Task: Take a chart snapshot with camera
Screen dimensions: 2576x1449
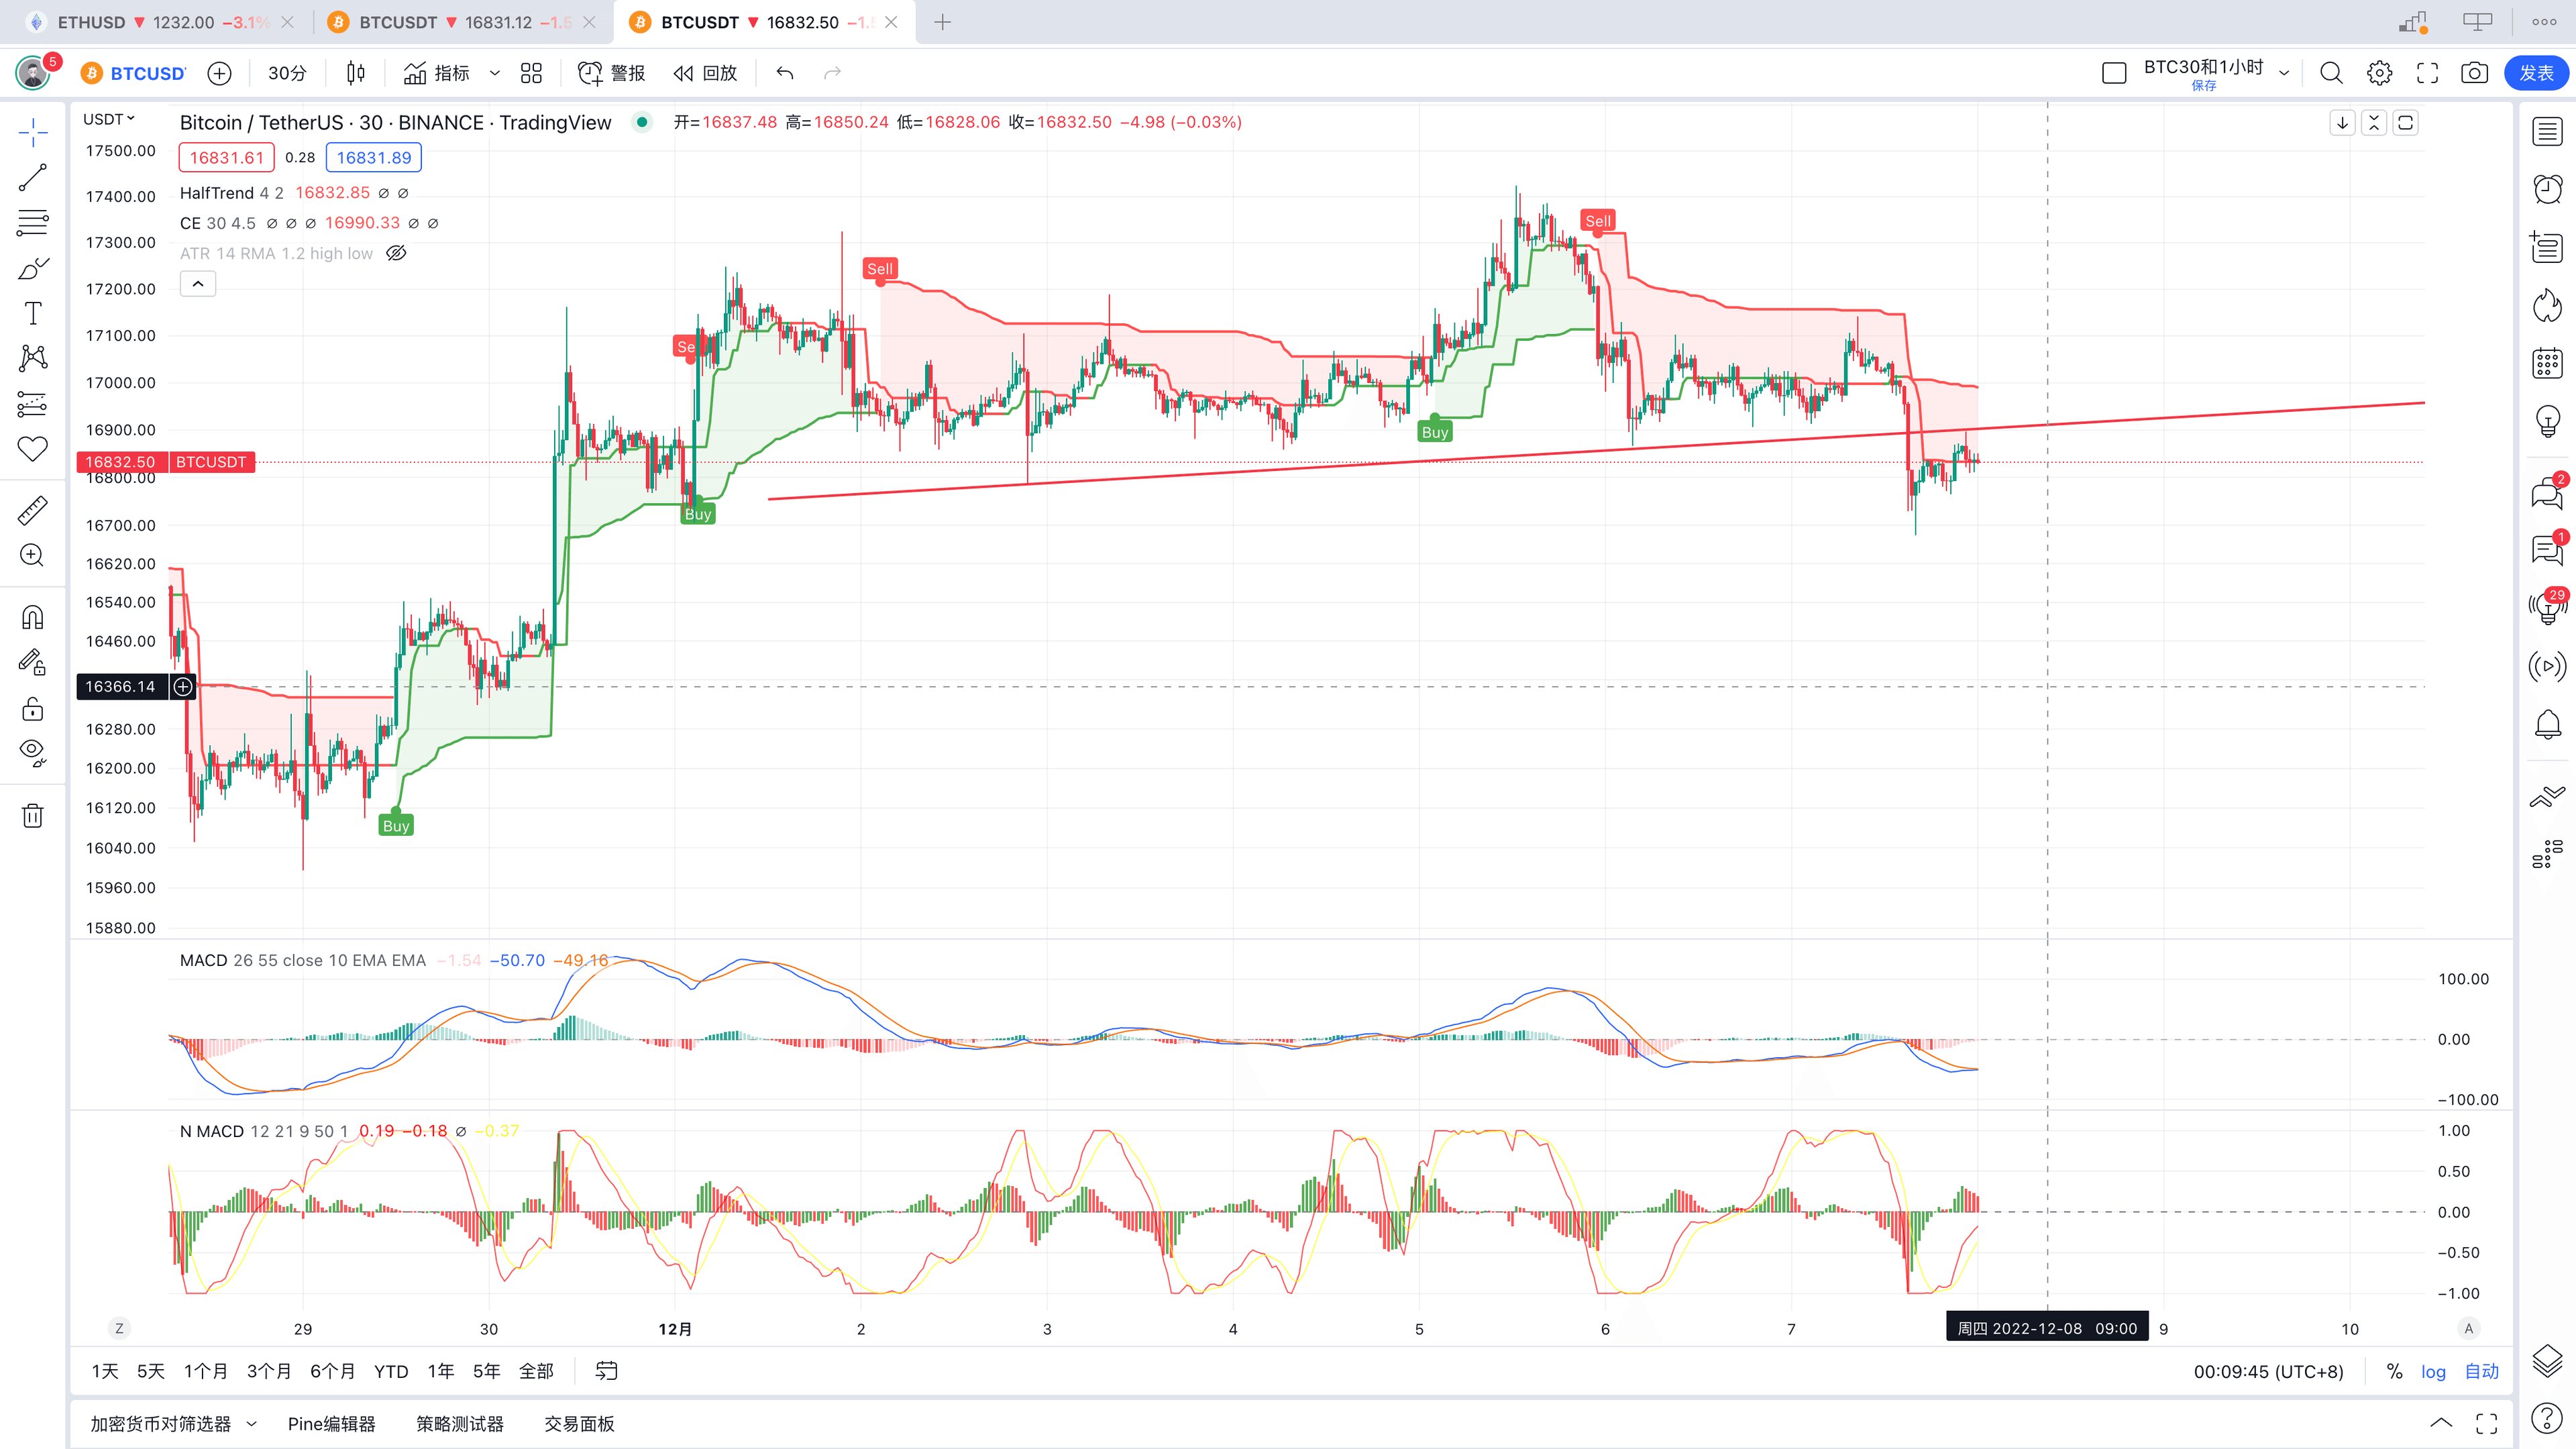Action: (x=2474, y=73)
